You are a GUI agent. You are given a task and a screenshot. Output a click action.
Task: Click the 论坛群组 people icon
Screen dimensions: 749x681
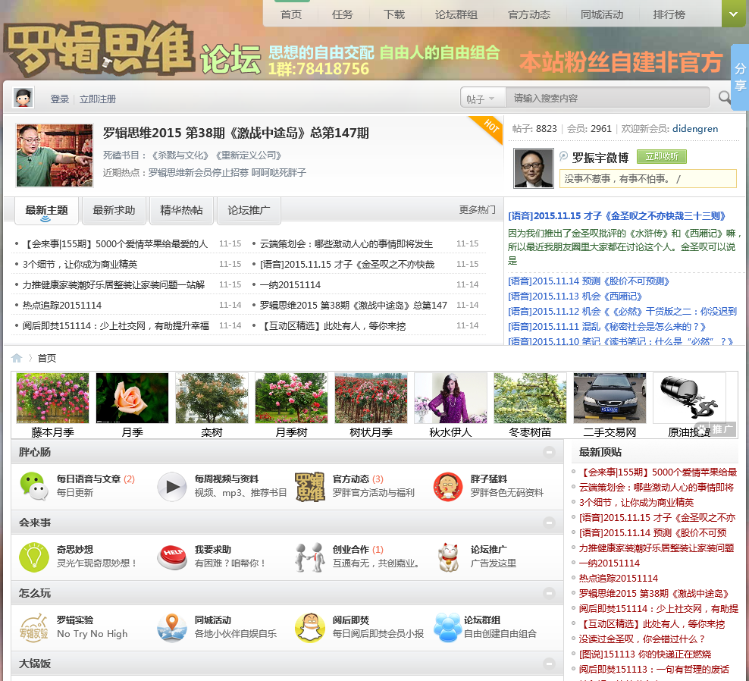(448, 627)
